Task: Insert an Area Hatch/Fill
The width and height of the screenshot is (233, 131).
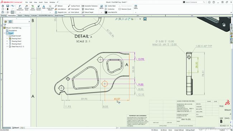Action: click(111, 12)
